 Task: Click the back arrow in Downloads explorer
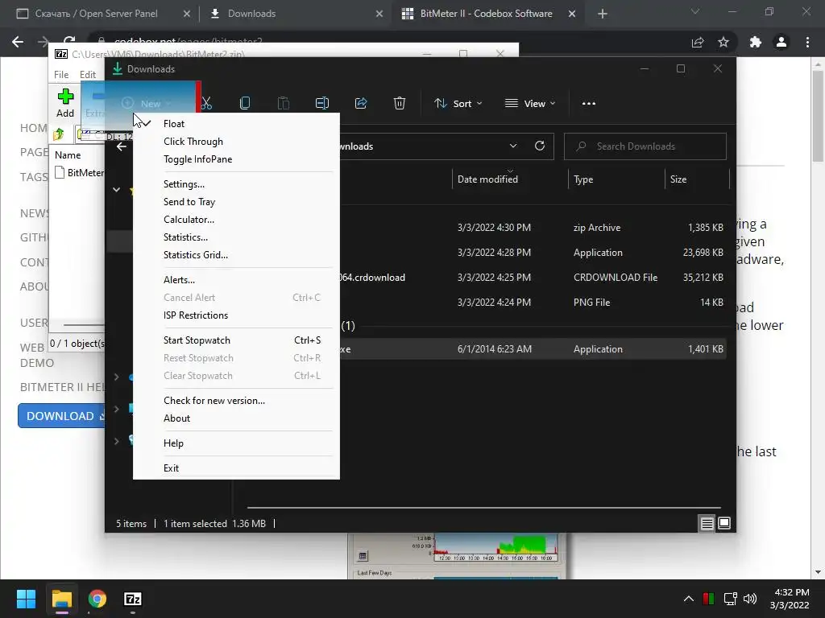pos(122,146)
